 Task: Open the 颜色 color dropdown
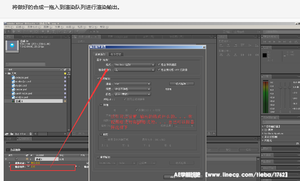point(132,94)
